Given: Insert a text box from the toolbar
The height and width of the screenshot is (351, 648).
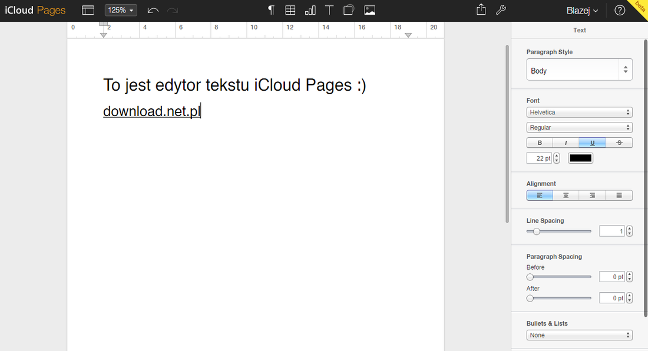Looking at the screenshot, I should pos(329,11).
